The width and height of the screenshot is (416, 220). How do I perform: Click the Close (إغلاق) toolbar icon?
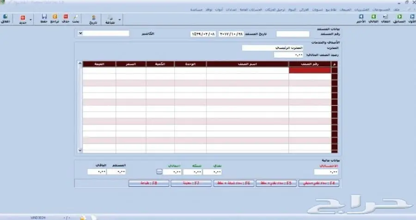(6, 19)
